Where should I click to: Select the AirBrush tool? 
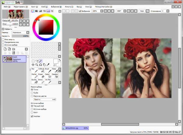[x=41, y=70]
